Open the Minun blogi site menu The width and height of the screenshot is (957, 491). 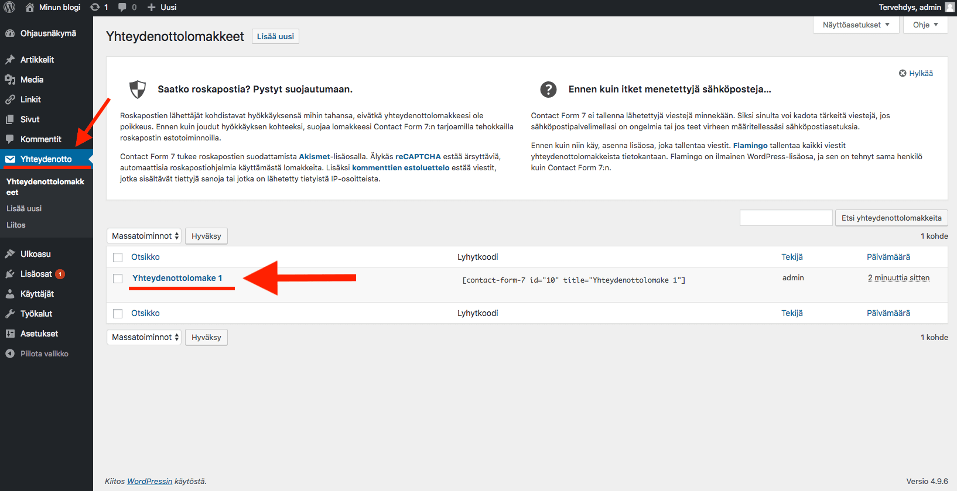(x=53, y=7)
